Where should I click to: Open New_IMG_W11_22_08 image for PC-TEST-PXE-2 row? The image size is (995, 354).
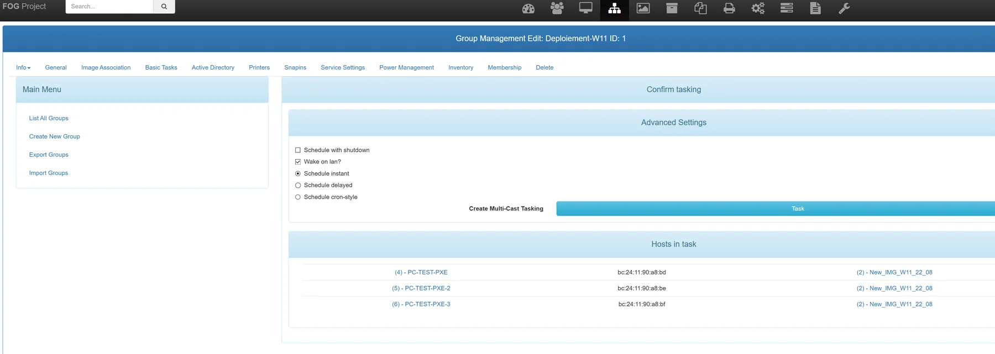click(894, 288)
